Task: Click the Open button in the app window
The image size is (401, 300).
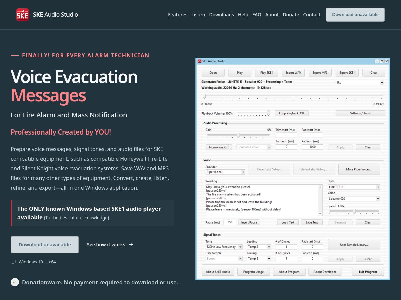Action: point(213,73)
